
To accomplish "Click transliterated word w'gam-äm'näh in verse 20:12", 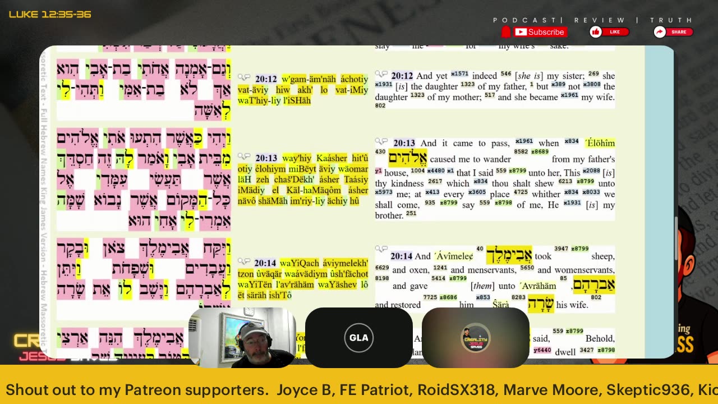I will click(x=309, y=80).
